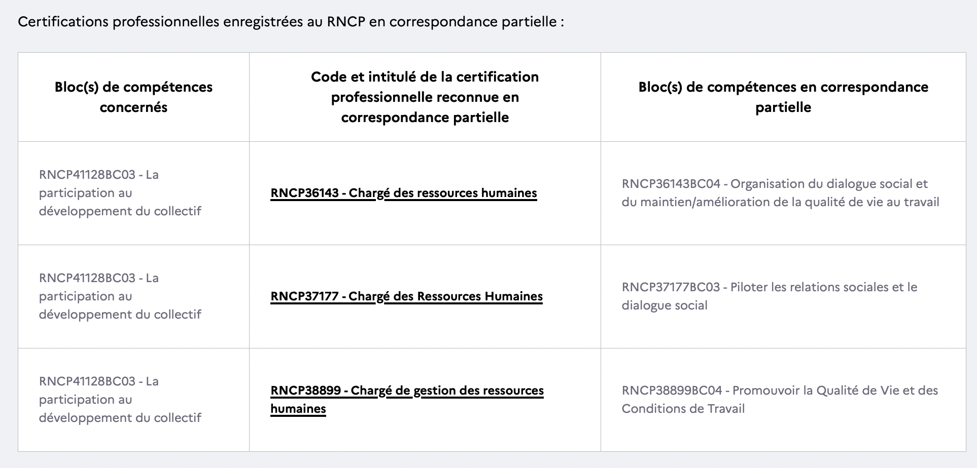Open RNCP36143 Chargé des ressources humaines link

pyautogui.click(x=404, y=193)
